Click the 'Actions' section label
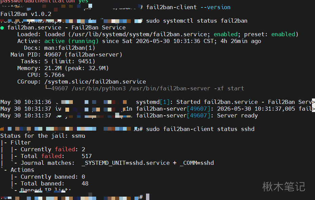The height and width of the screenshot is (200, 315). pyautogui.click(x=22, y=170)
